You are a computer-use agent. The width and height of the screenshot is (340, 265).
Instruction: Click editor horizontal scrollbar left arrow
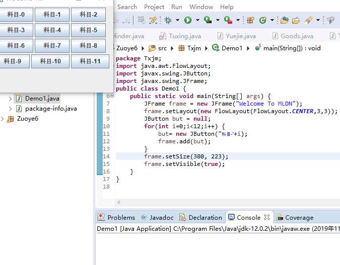[119, 202]
